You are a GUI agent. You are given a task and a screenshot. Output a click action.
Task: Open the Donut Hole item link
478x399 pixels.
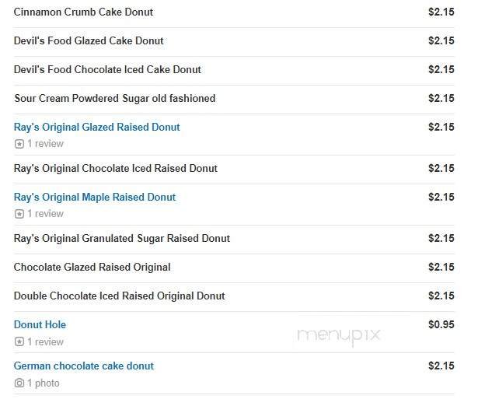pos(40,324)
